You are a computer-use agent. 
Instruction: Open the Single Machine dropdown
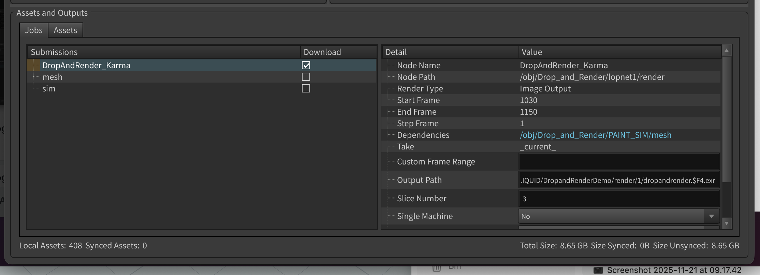[x=619, y=216]
